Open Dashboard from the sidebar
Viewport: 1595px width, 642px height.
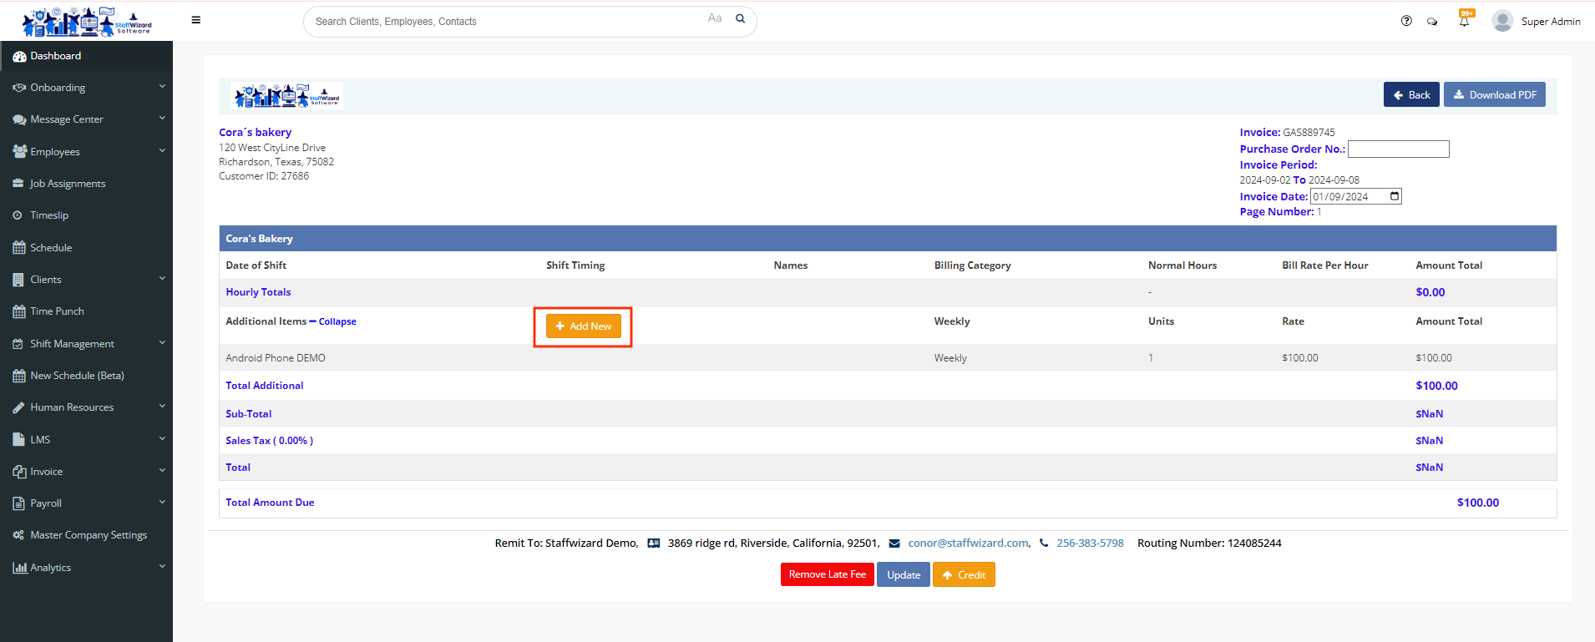point(86,56)
